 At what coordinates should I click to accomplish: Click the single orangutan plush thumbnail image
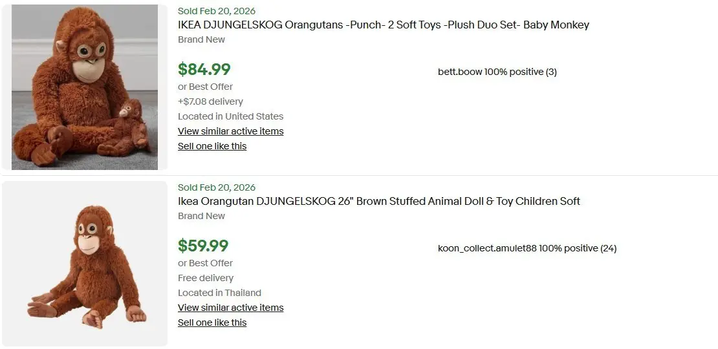coord(85,264)
